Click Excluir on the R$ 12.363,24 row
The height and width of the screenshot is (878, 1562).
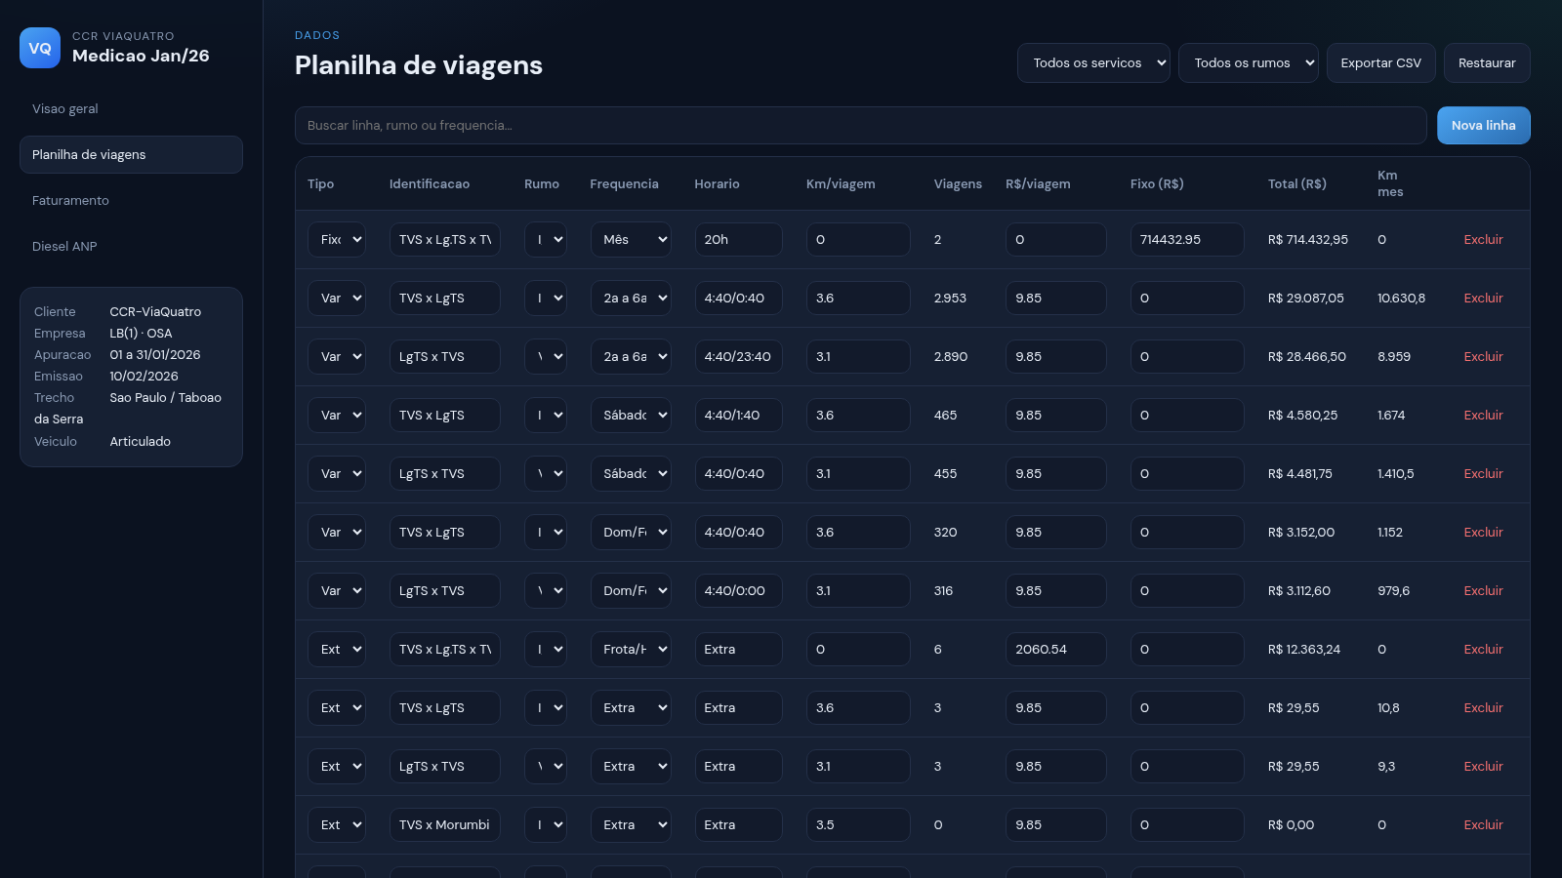1483,649
